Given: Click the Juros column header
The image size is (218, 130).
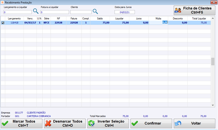Looking at the screenshot, I should point(139,19).
